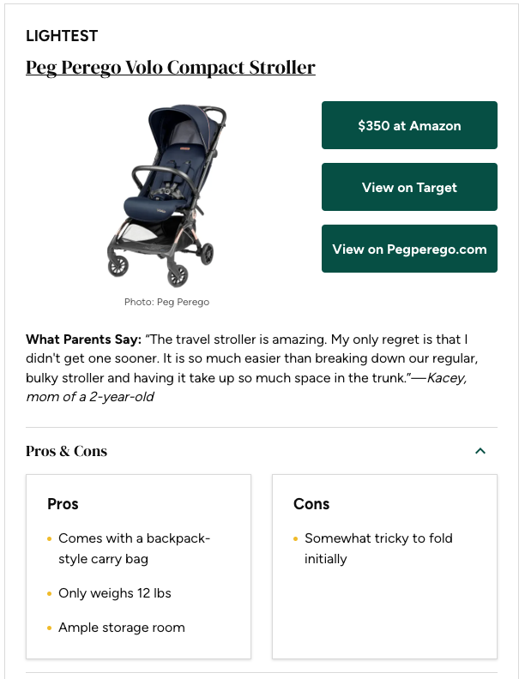Collapse the Pros & Cons chevron arrow
525x679 pixels.
tap(480, 451)
